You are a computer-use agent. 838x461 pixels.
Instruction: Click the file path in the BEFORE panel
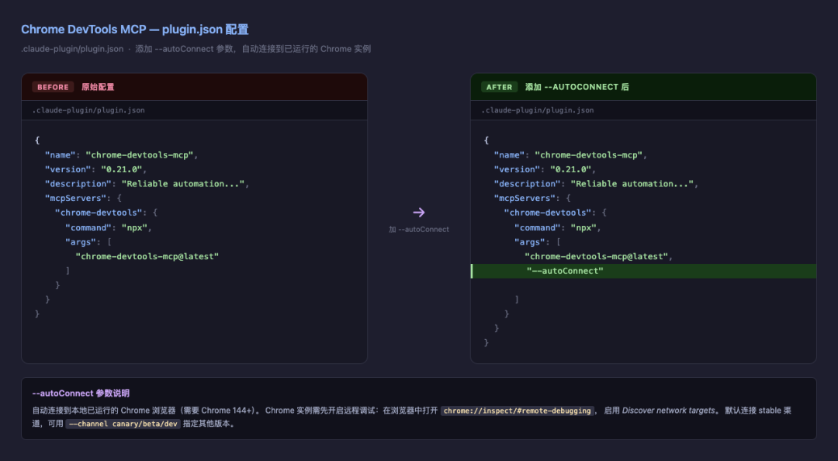tap(88, 110)
